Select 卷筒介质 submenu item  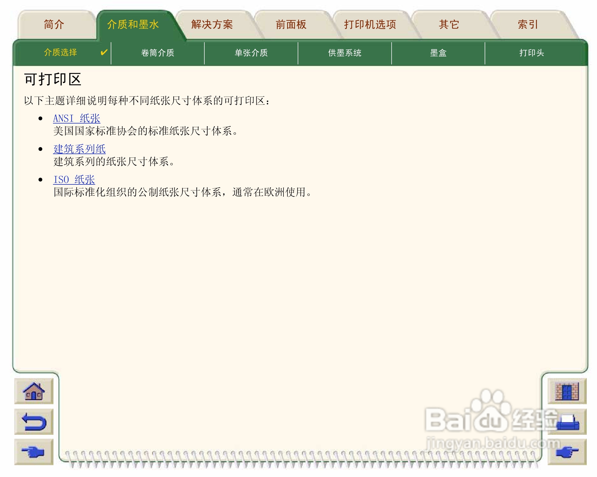(x=158, y=53)
